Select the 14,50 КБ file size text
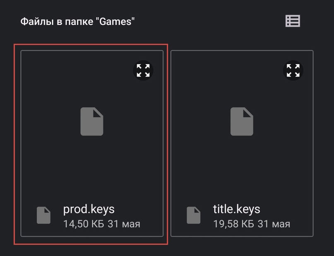The image size is (334, 256). [x=84, y=225]
